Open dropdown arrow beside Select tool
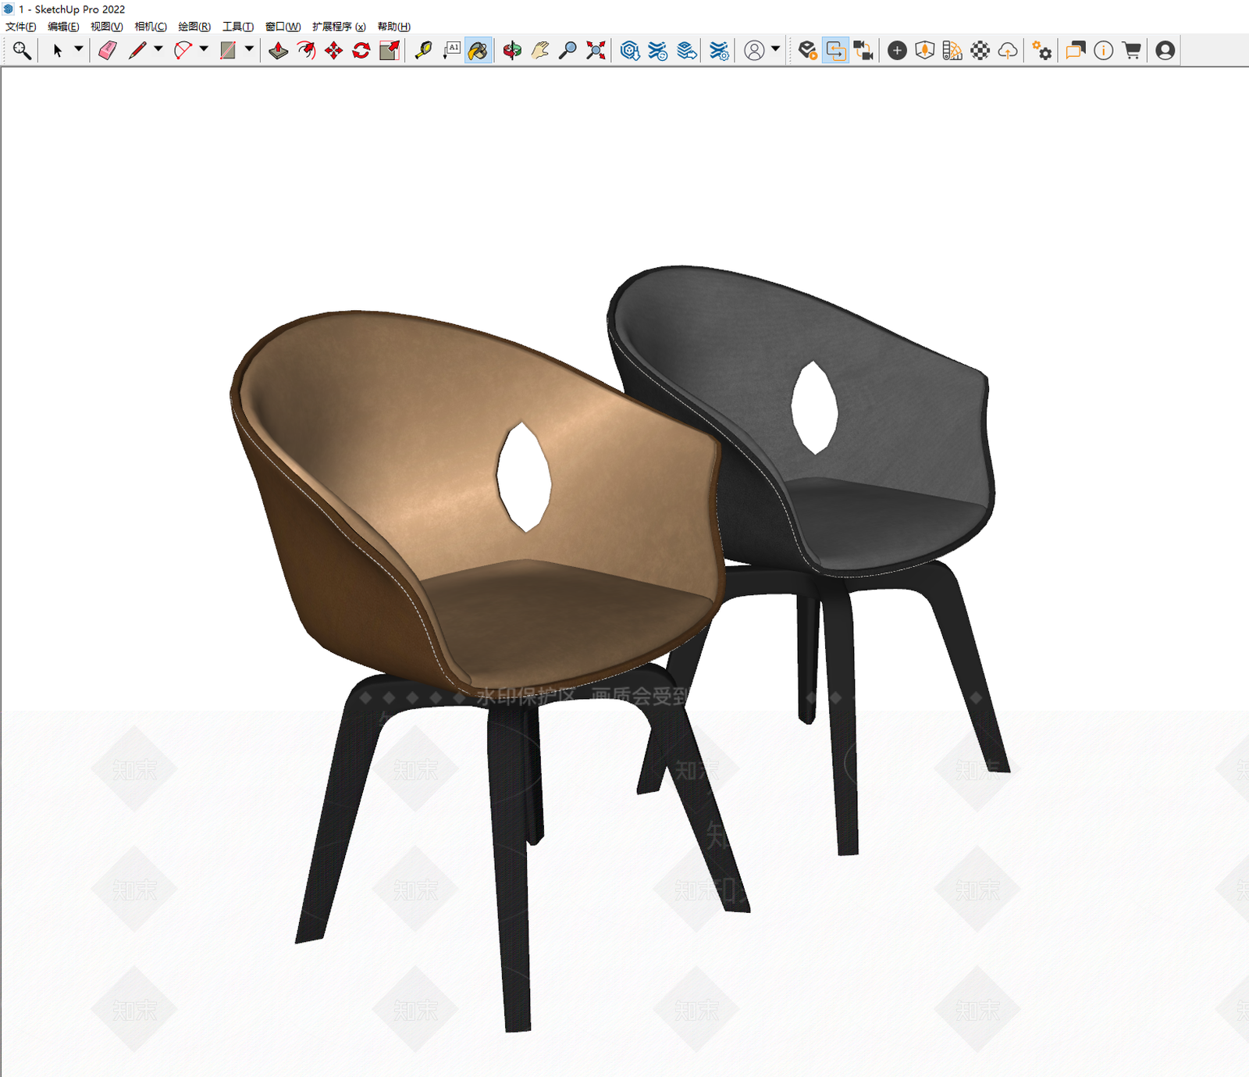Image resolution: width=1249 pixels, height=1077 pixels. [78, 49]
